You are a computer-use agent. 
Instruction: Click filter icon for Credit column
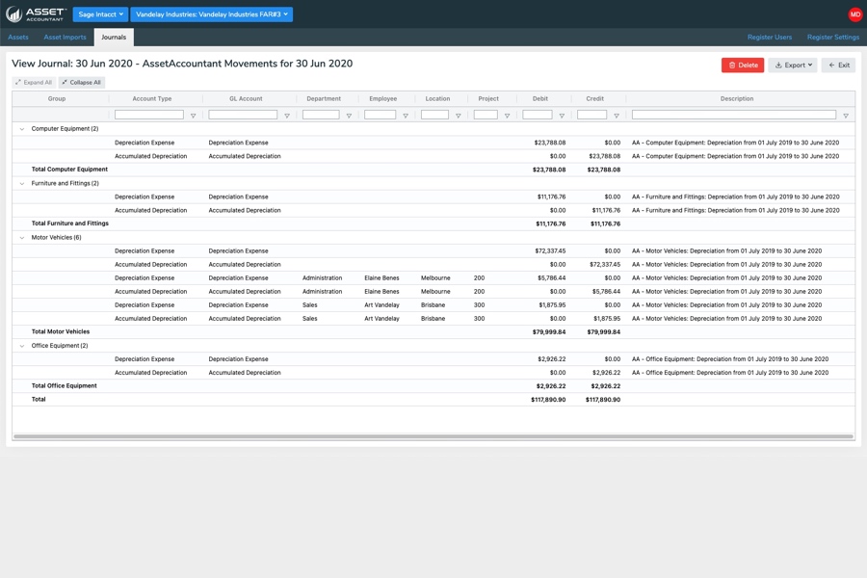617,116
